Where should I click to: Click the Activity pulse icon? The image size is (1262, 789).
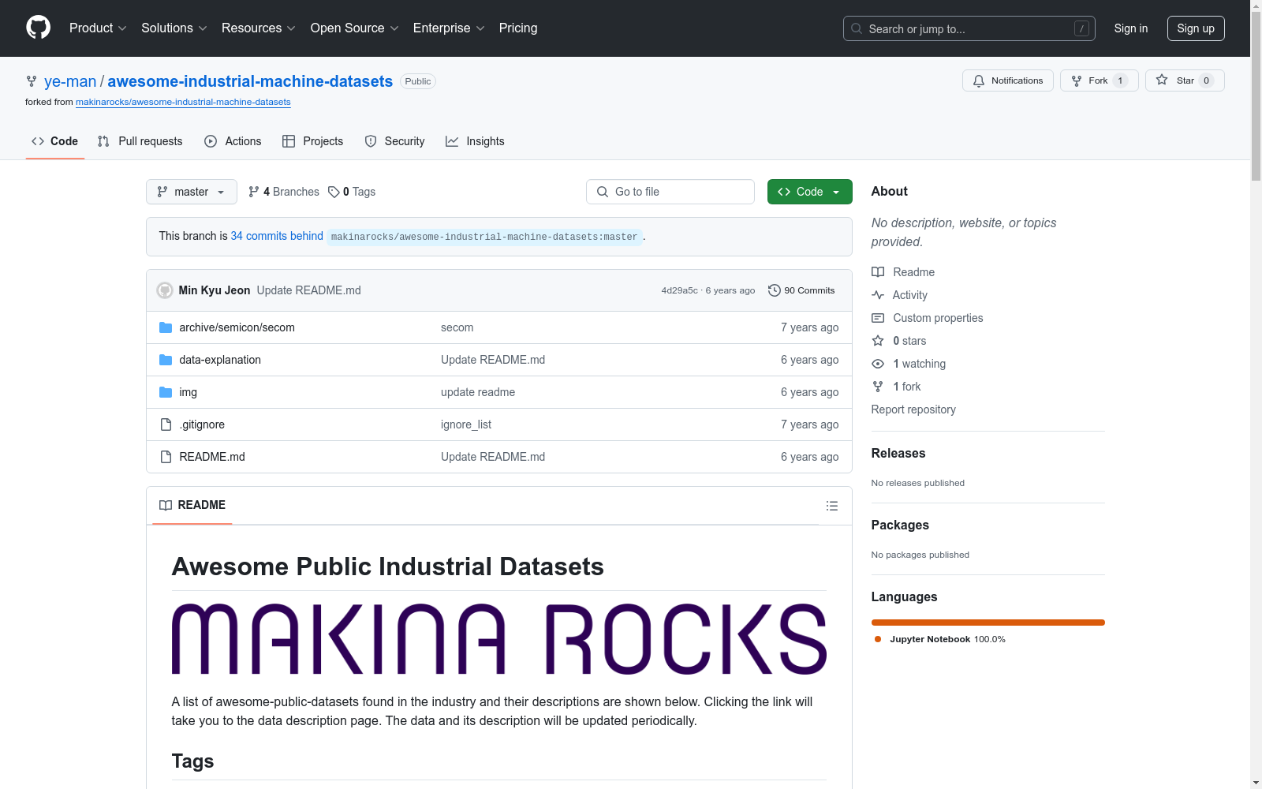[x=878, y=295]
